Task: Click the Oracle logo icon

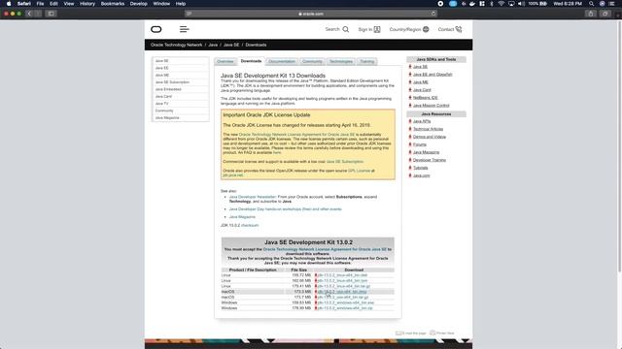Action: (x=156, y=29)
